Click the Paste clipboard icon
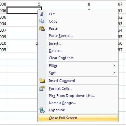 click(x=42, y=28)
